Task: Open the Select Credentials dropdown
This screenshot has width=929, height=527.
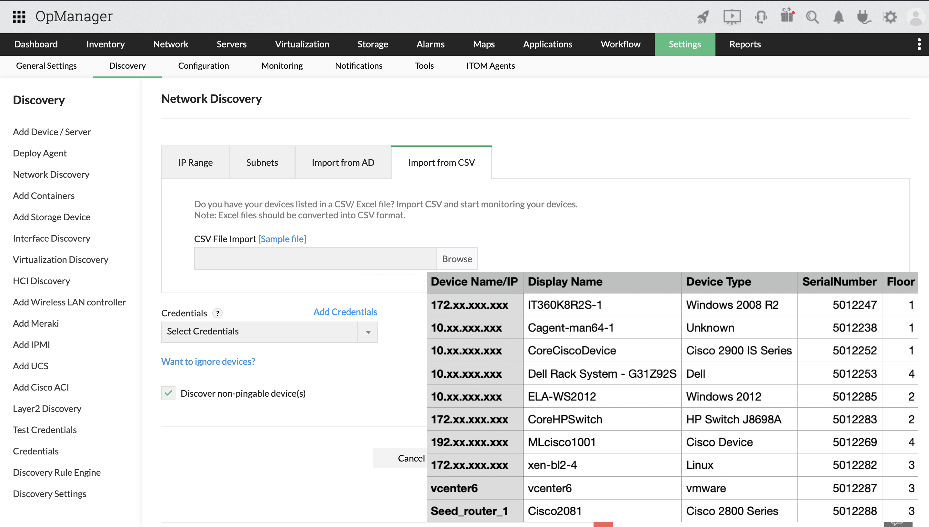Action: coord(269,332)
